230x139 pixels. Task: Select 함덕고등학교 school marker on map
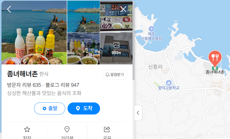(x=169, y=85)
